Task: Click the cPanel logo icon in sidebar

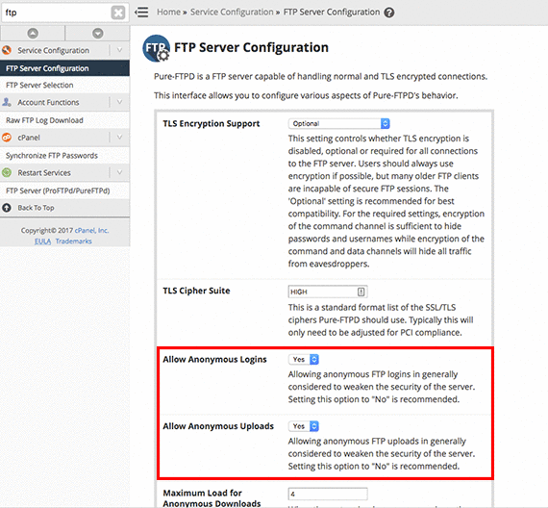Action: pos(7,138)
